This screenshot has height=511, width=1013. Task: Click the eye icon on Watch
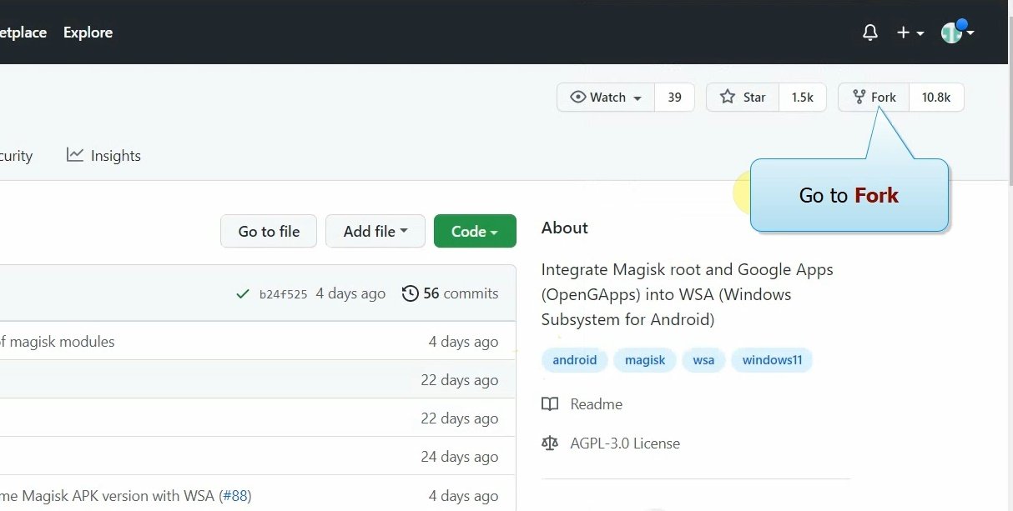[x=577, y=97]
